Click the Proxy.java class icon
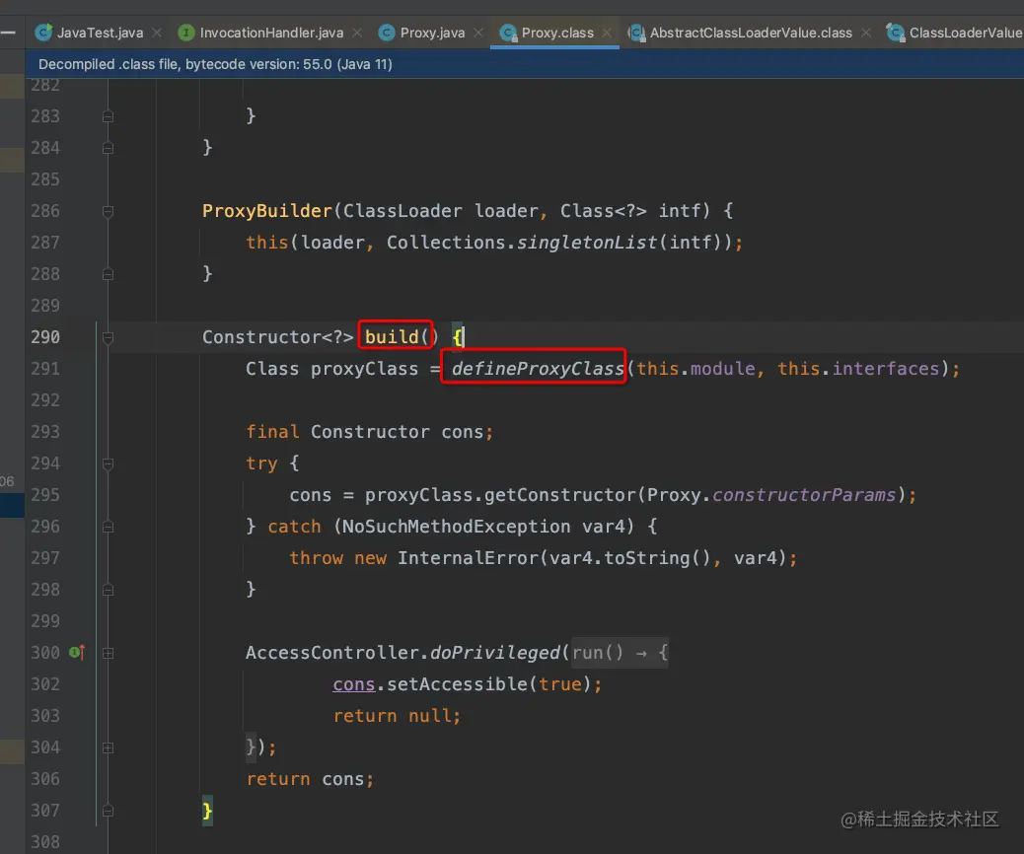This screenshot has height=854, width=1024. click(387, 33)
